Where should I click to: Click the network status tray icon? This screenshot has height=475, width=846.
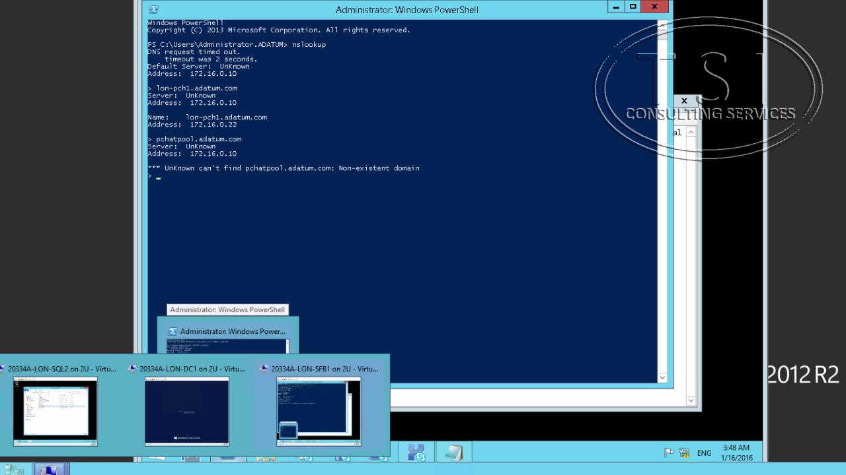click(684, 453)
